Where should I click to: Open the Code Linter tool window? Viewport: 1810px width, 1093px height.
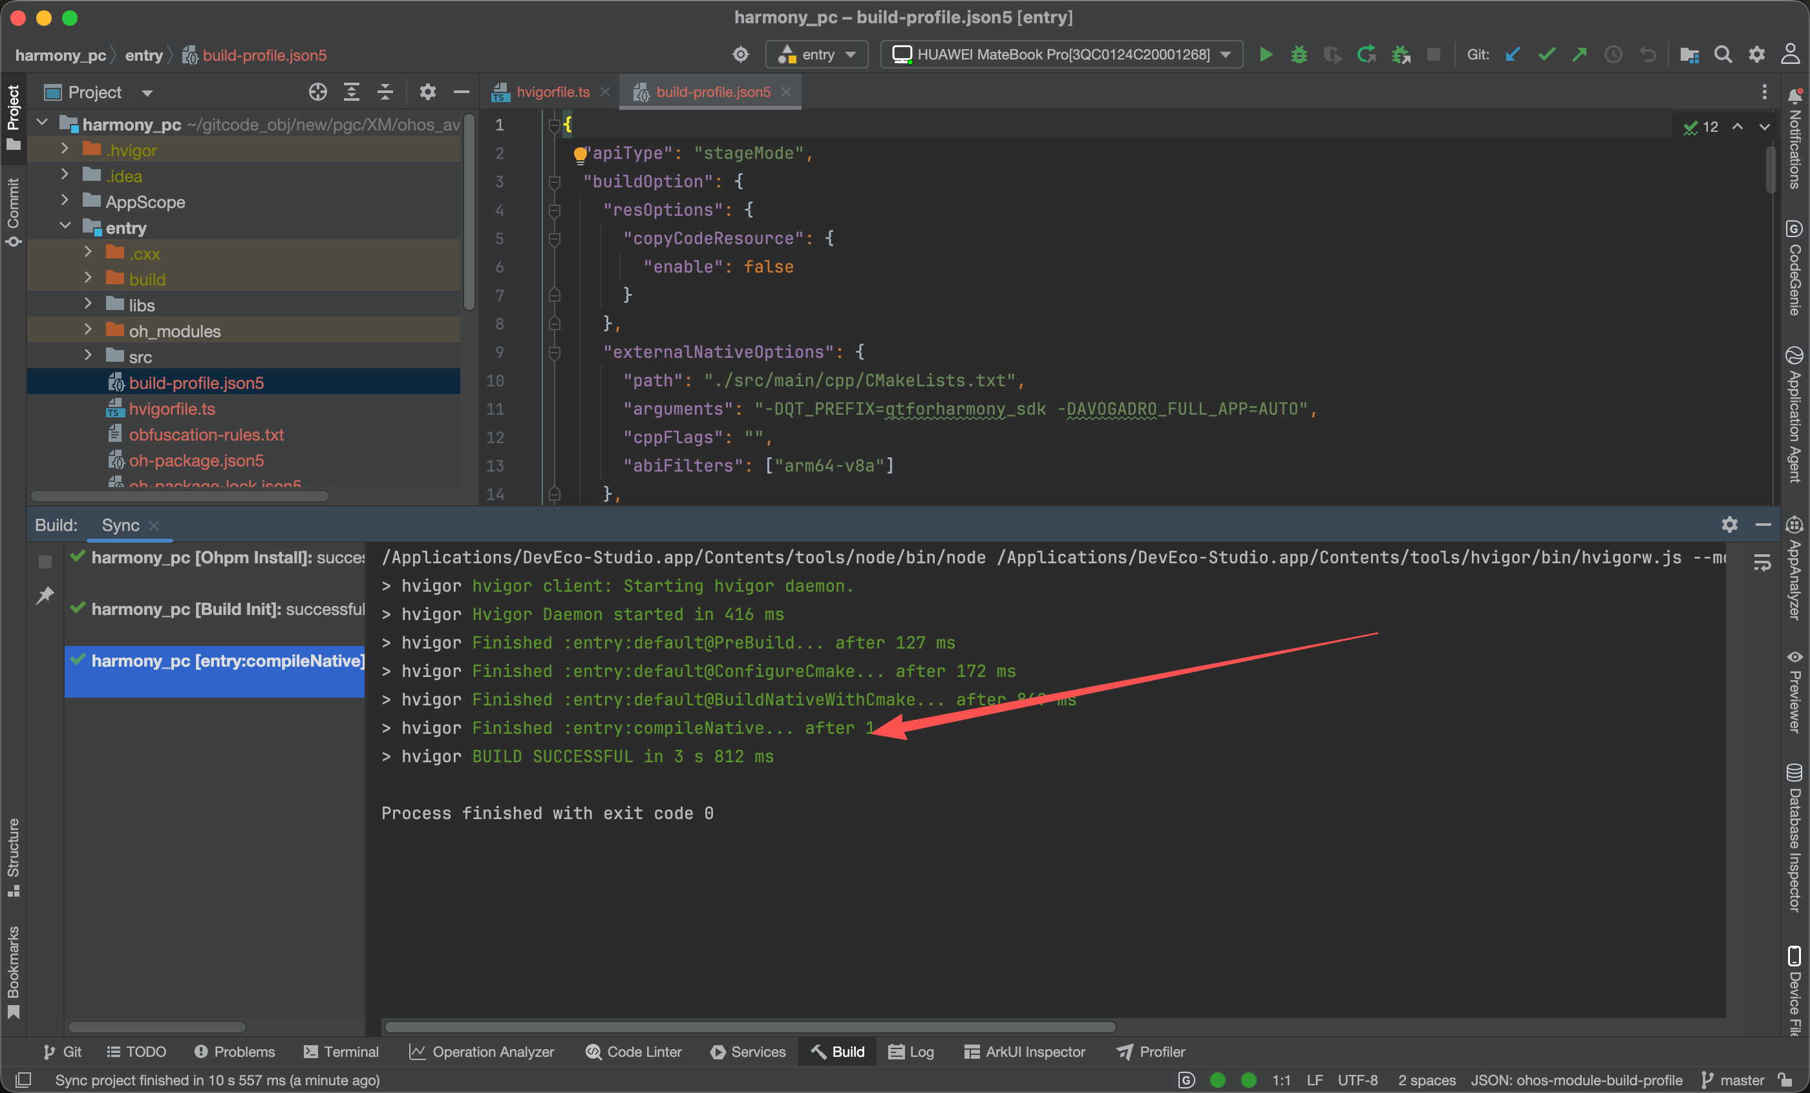click(633, 1051)
